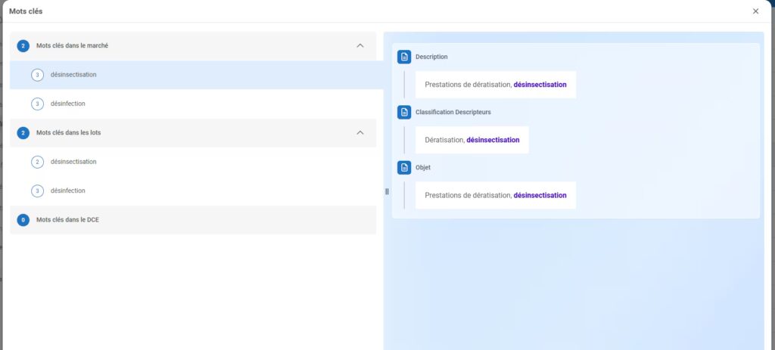Click the Objet document icon
This screenshot has height=350, width=775.
[x=404, y=167]
